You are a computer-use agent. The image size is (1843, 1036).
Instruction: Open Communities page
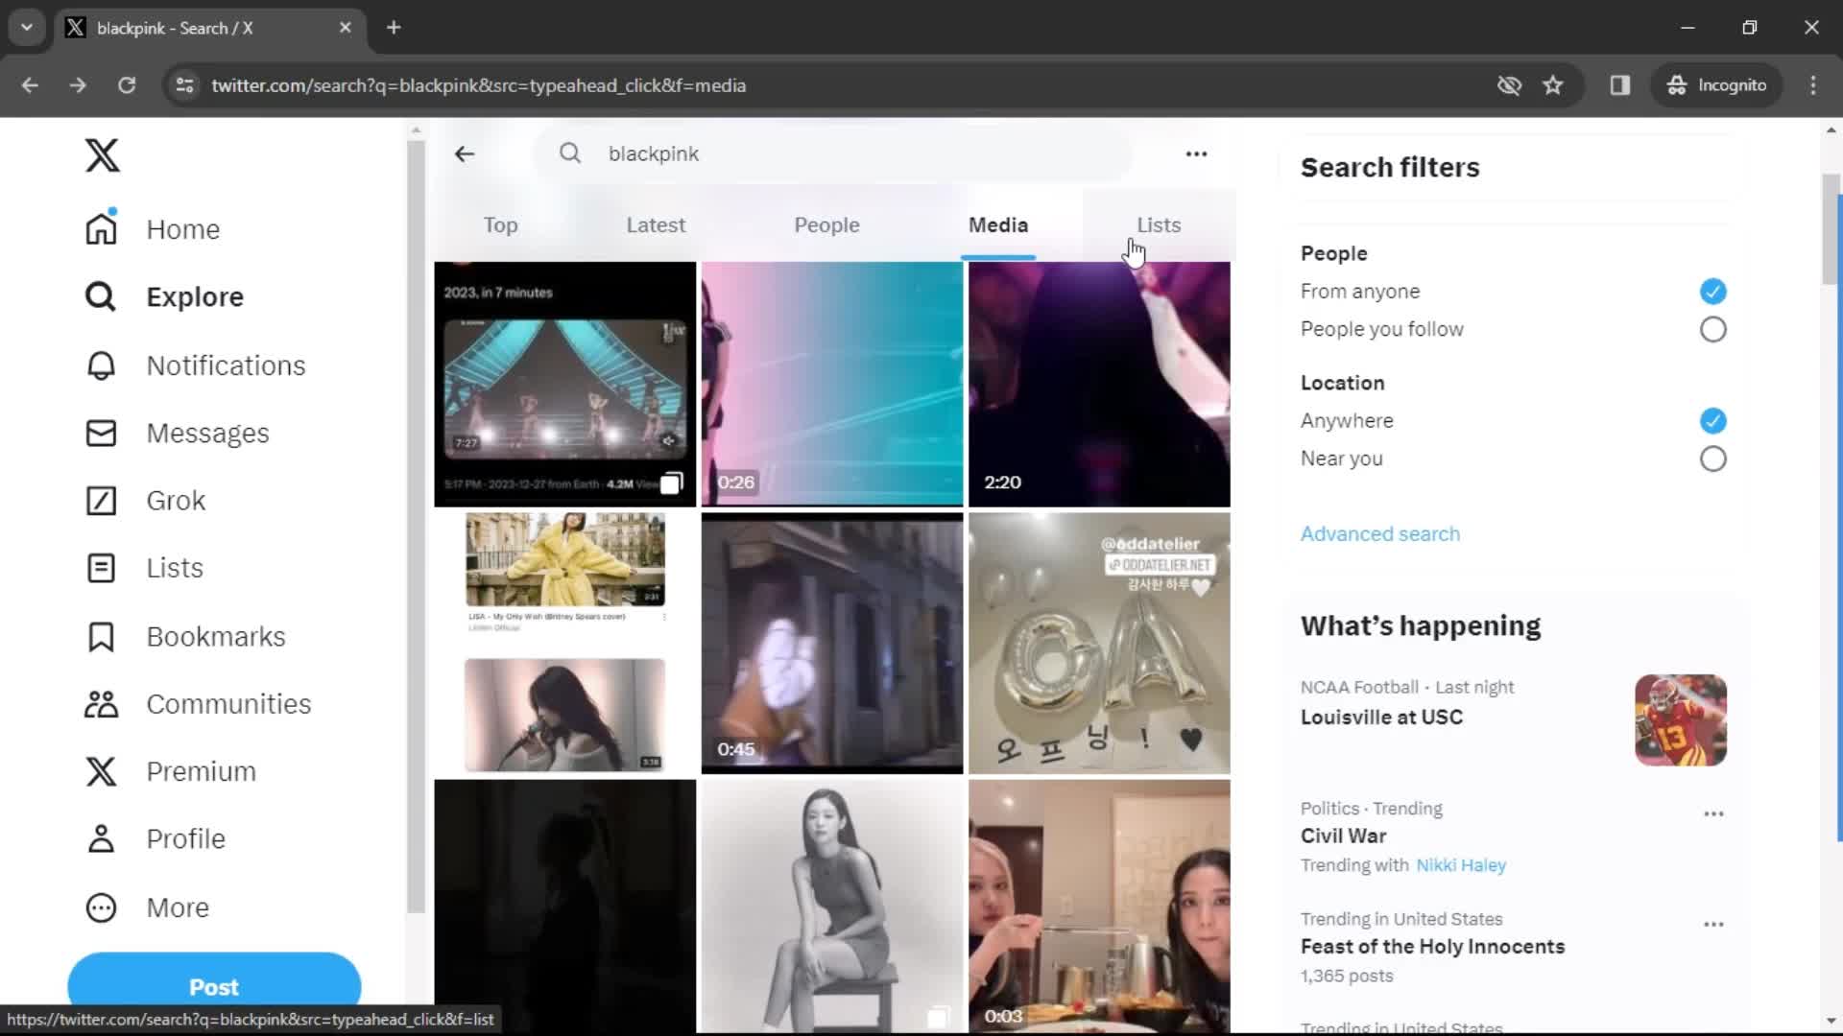coord(198,704)
